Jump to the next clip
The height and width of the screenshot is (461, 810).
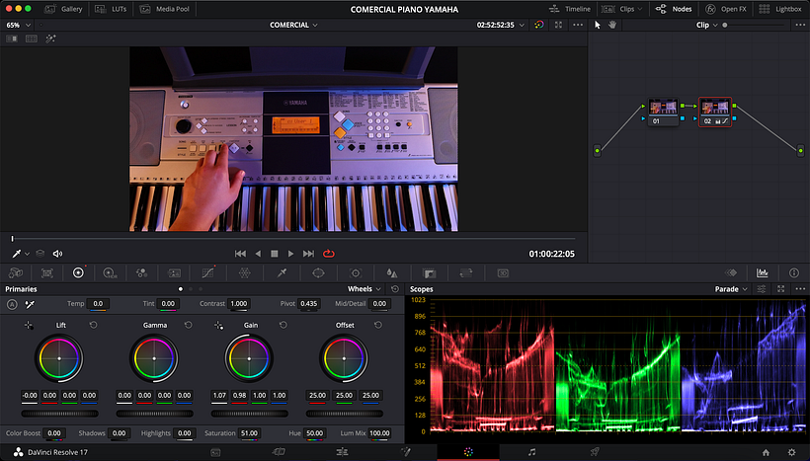pyautogui.click(x=308, y=254)
